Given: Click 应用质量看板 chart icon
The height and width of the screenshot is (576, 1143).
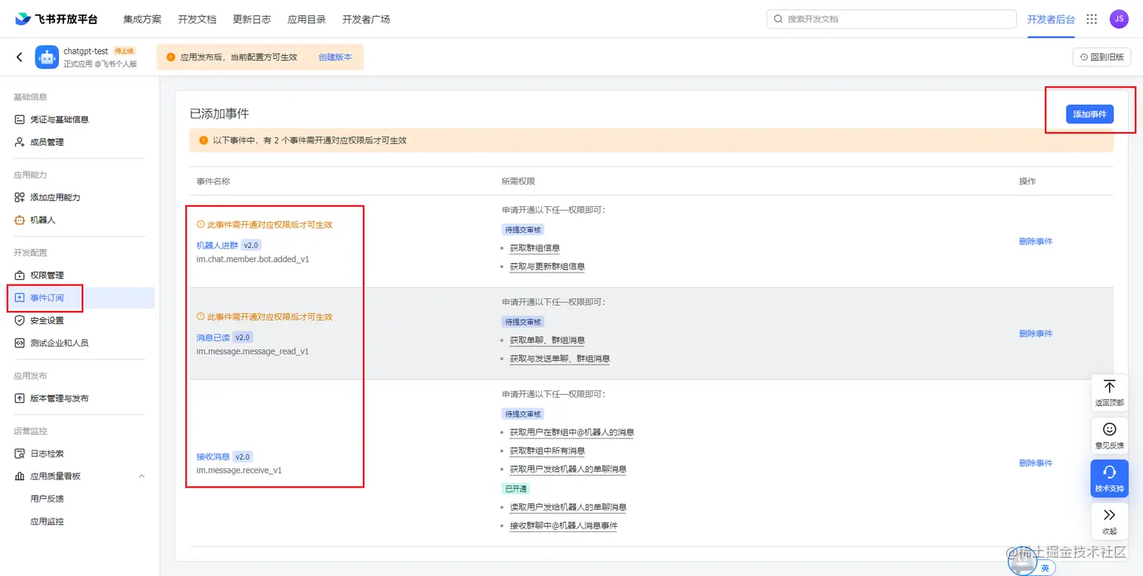Looking at the screenshot, I should pyautogui.click(x=20, y=476).
